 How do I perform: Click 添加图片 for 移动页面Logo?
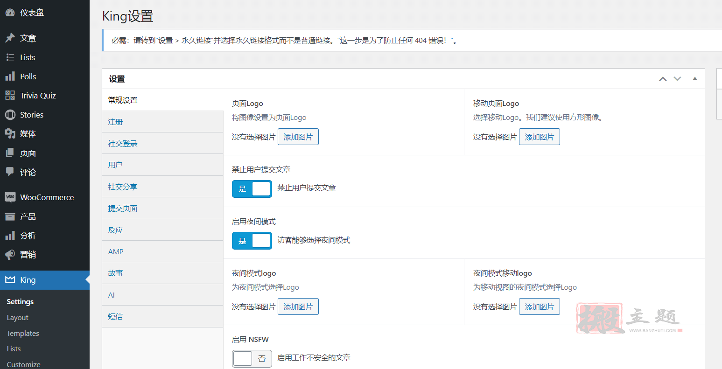click(x=540, y=137)
